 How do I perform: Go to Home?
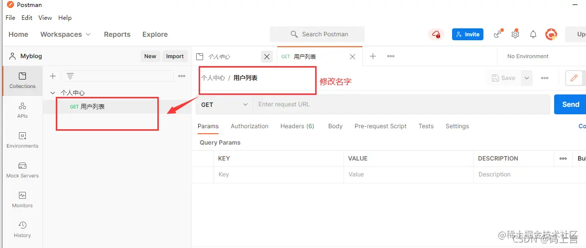[x=18, y=34]
